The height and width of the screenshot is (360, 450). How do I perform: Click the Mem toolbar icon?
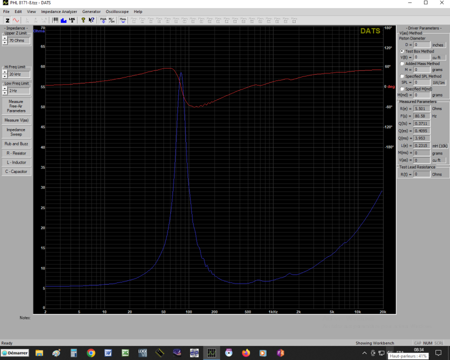pos(123,20)
